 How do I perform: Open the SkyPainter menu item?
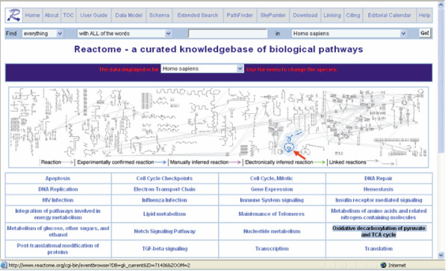273,15
